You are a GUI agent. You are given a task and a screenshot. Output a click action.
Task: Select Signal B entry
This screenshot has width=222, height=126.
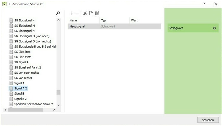pyautogui.click(x=19, y=94)
